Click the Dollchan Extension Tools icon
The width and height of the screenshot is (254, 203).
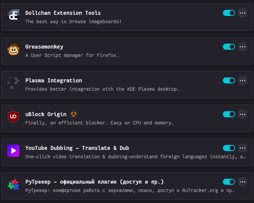pos(13,16)
